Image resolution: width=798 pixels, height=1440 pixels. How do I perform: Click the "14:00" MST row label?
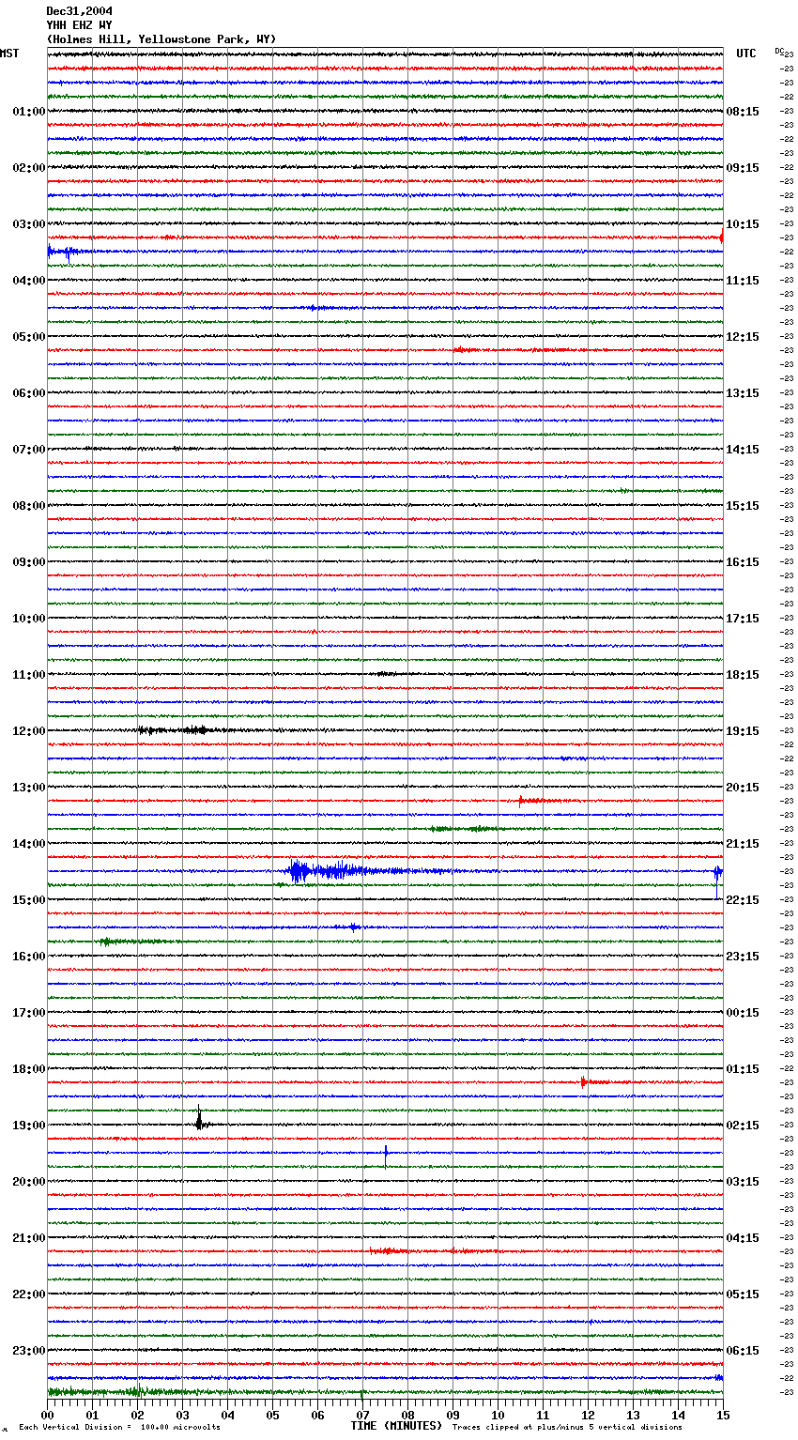(29, 844)
